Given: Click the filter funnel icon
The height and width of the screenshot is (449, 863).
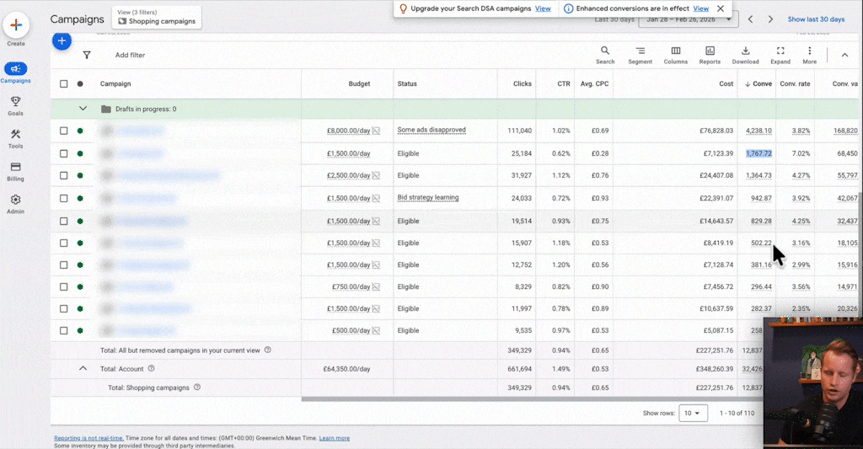Looking at the screenshot, I should pyautogui.click(x=87, y=55).
